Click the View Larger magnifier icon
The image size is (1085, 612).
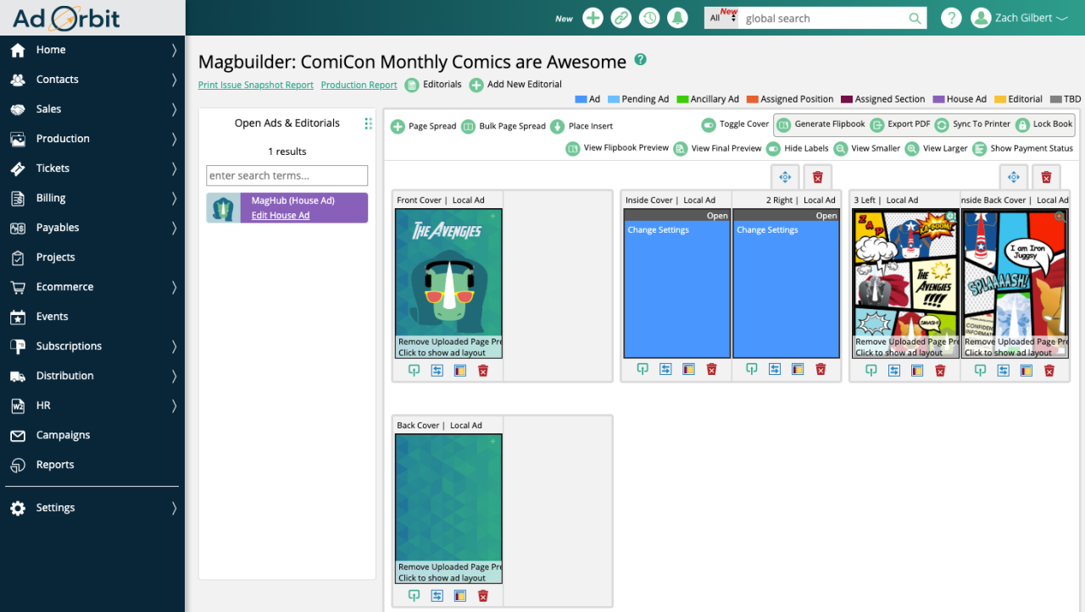[x=912, y=149]
